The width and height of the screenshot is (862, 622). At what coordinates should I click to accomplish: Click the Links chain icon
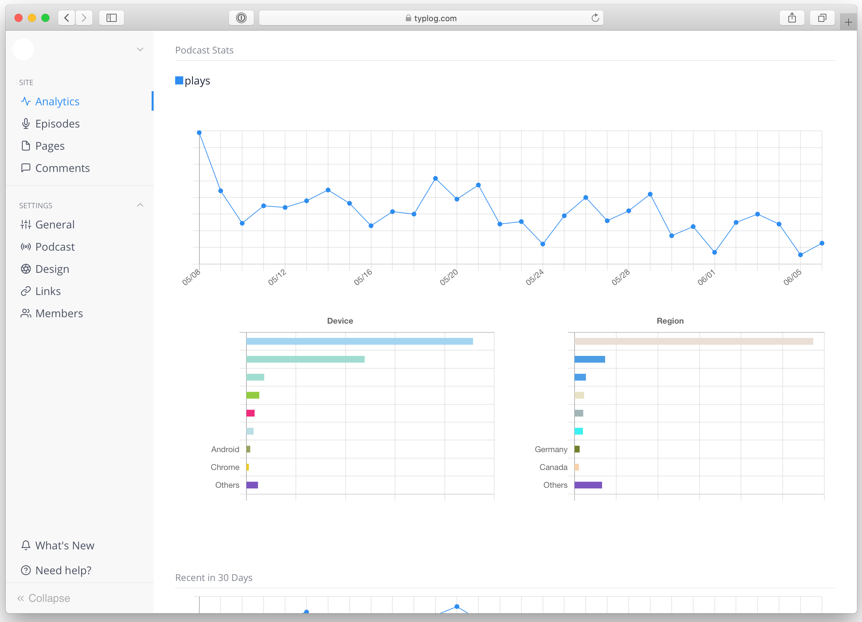pos(26,291)
